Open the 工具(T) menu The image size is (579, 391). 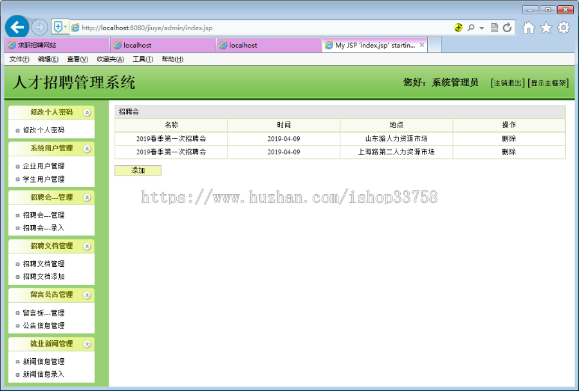coord(142,58)
